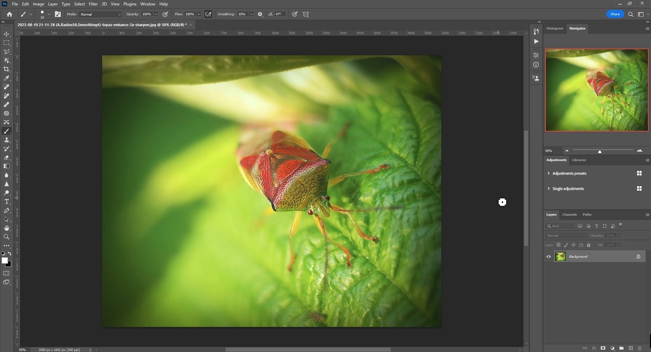Select the Gradient tool
Screen dimensions: 651x352
coord(7,166)
